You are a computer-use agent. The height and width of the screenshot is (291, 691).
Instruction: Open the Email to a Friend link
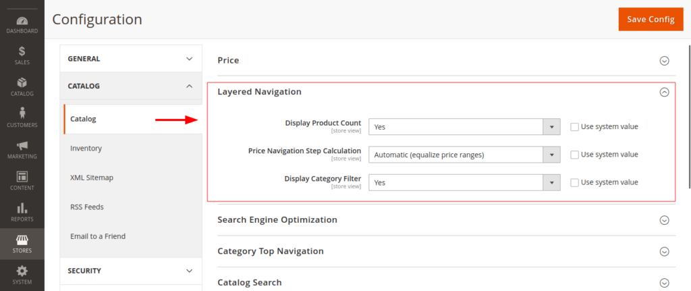pos(98,236)
